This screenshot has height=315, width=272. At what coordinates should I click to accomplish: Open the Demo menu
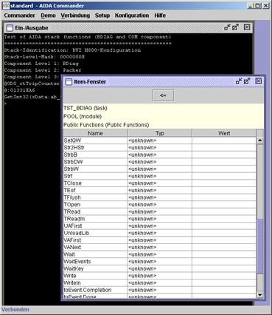coord(48,16)
